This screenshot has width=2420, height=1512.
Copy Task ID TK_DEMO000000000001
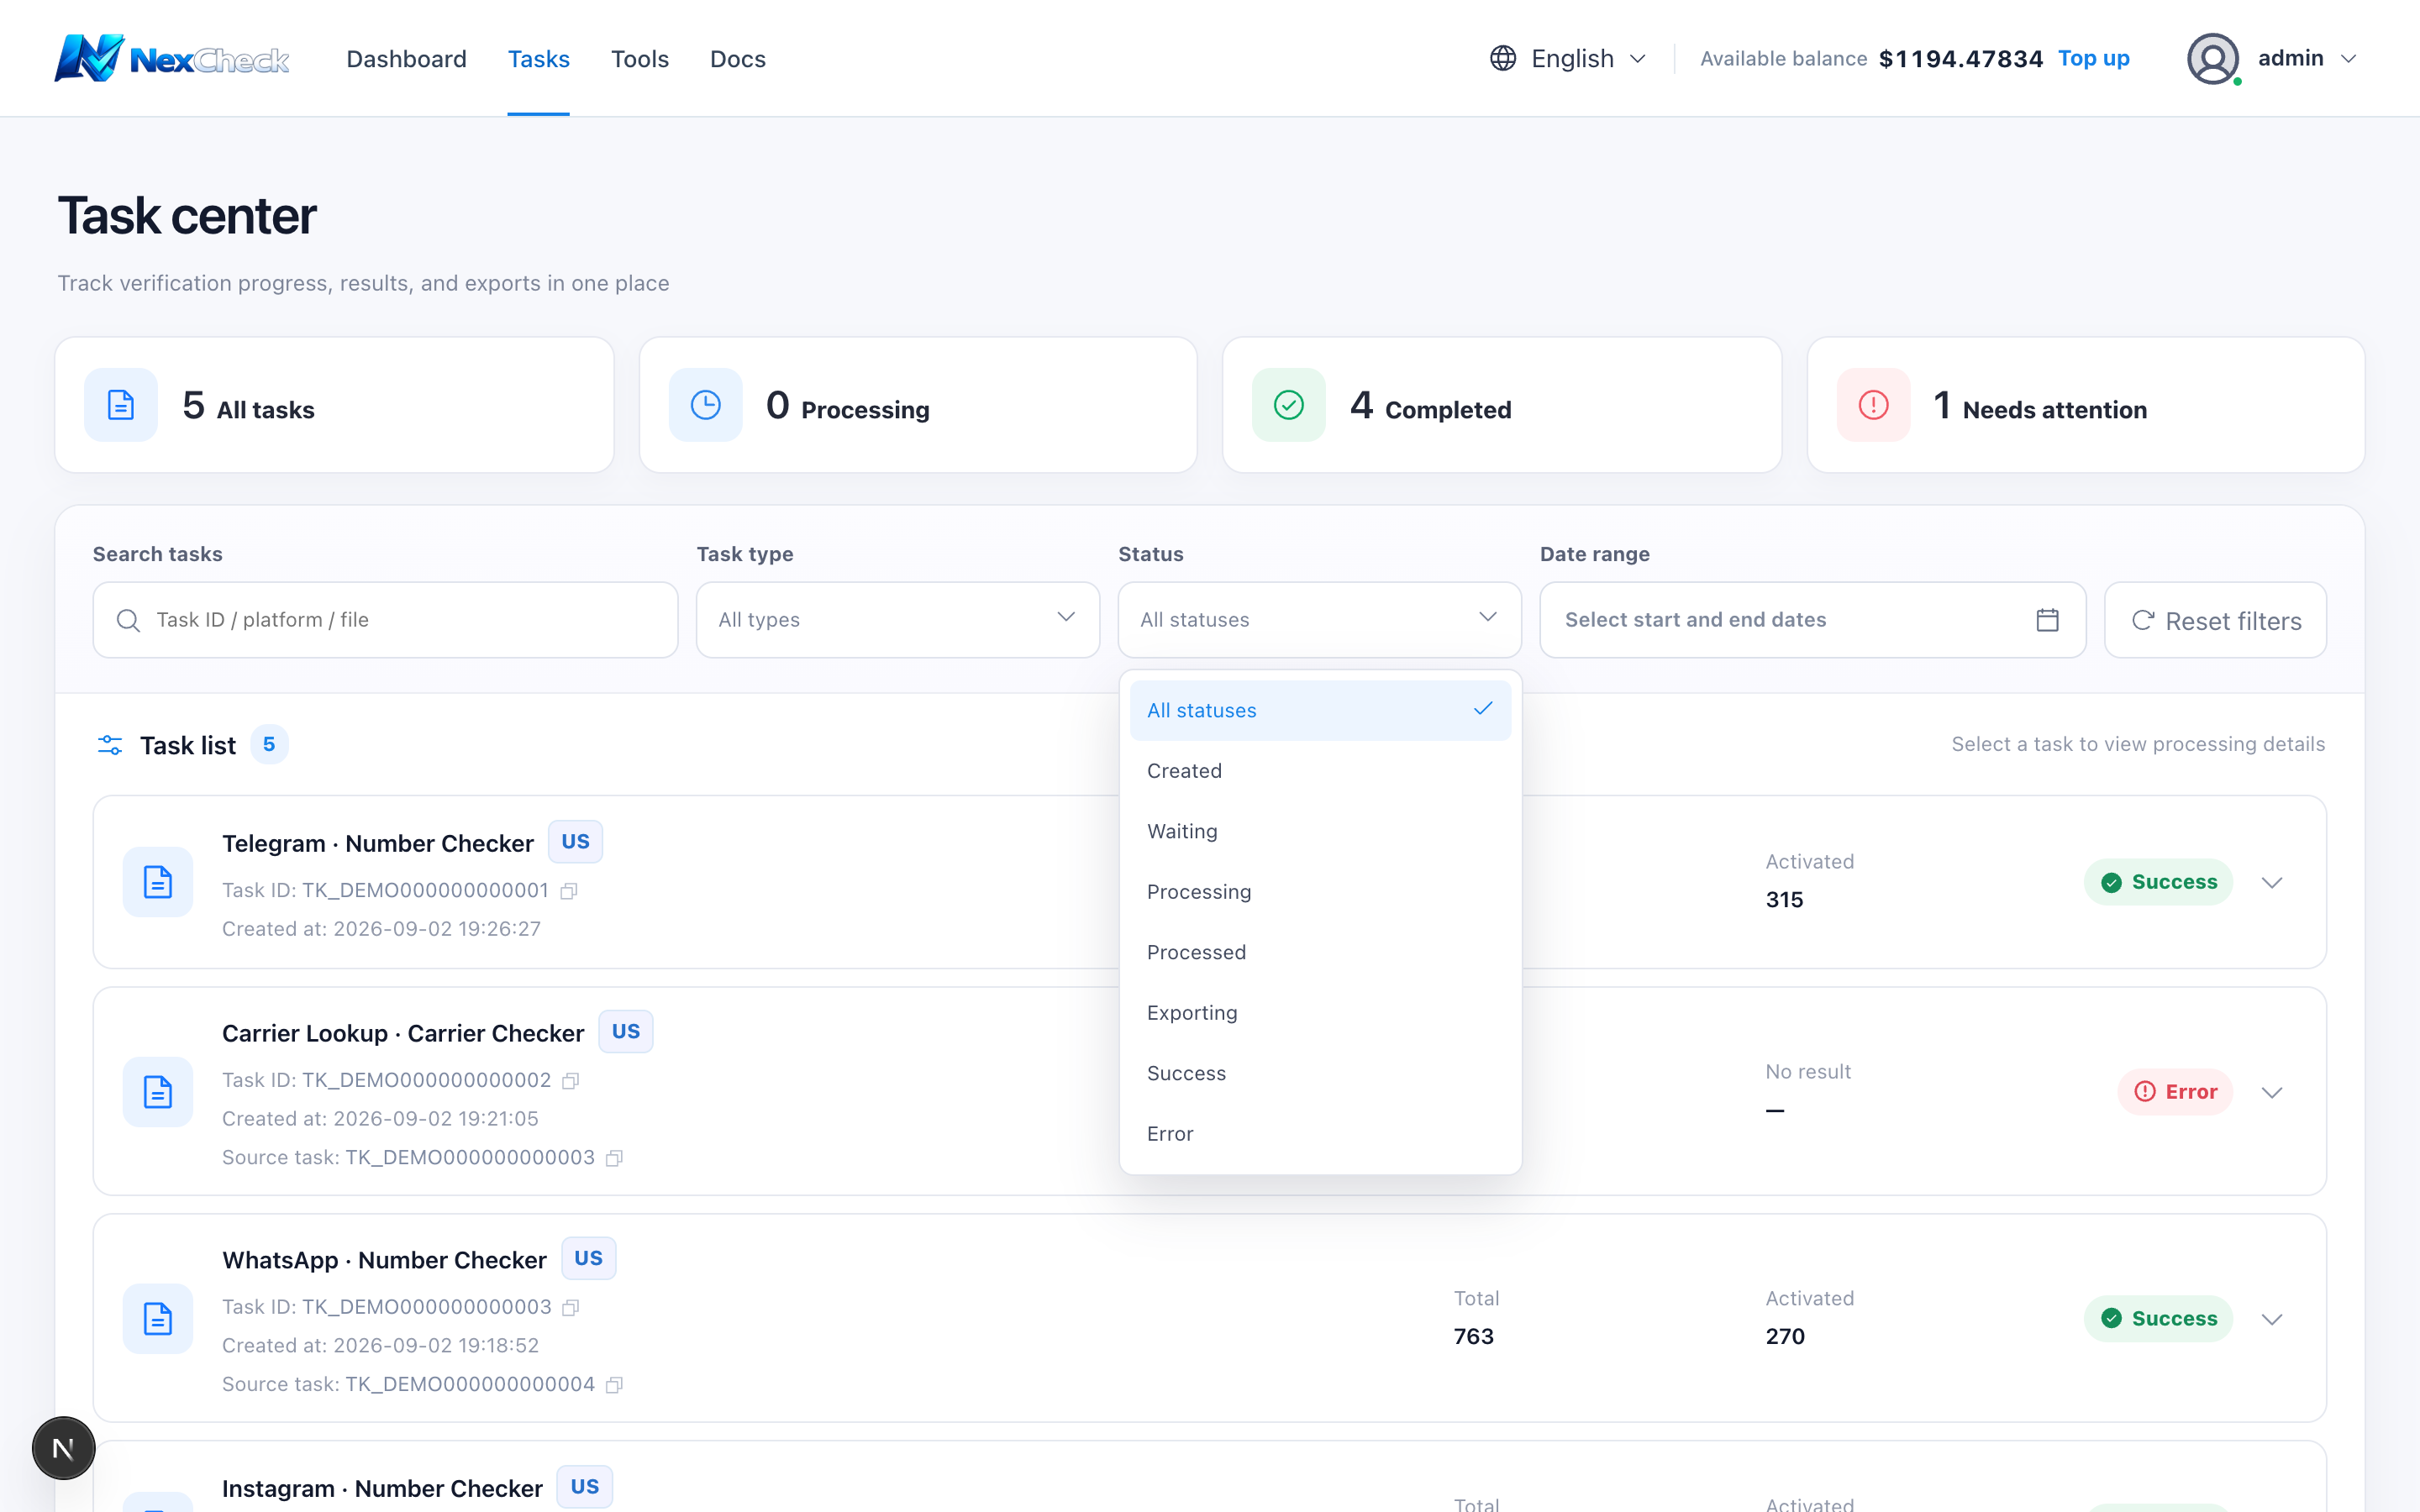569,891
